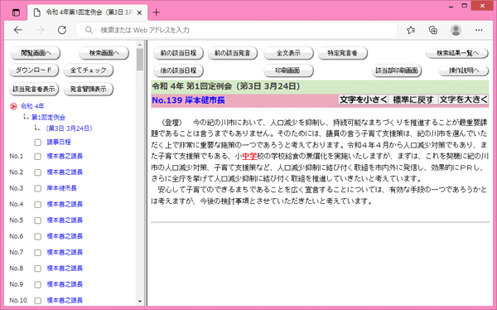Go back with the browser back arrow
This screenshot has width=497, height=310.
click(18, 30)
